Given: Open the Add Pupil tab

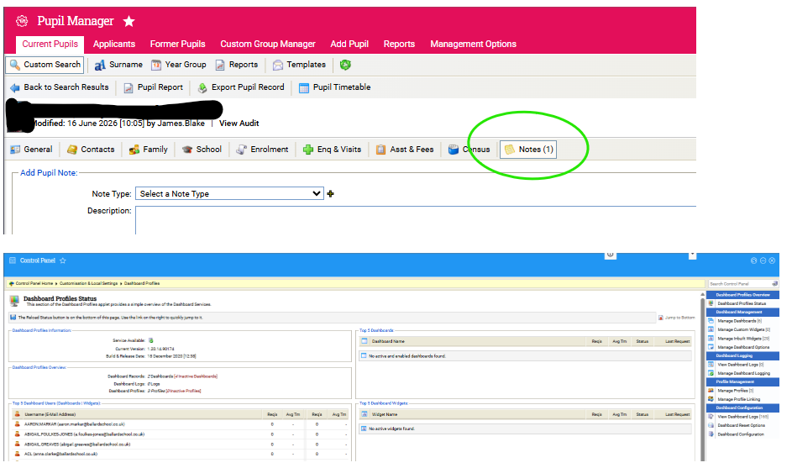Looking at the screenshot, I should [349, 44].
